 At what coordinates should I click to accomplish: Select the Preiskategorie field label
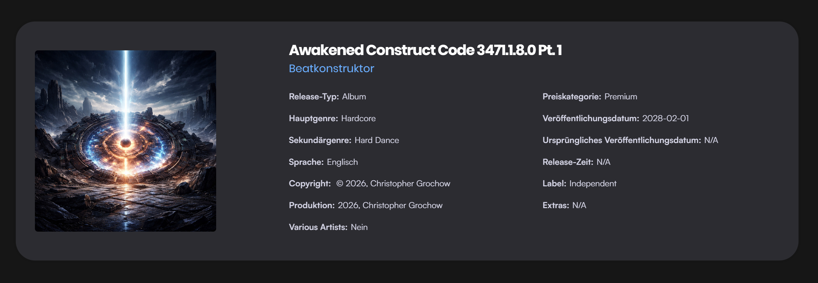tap(572, 97)
